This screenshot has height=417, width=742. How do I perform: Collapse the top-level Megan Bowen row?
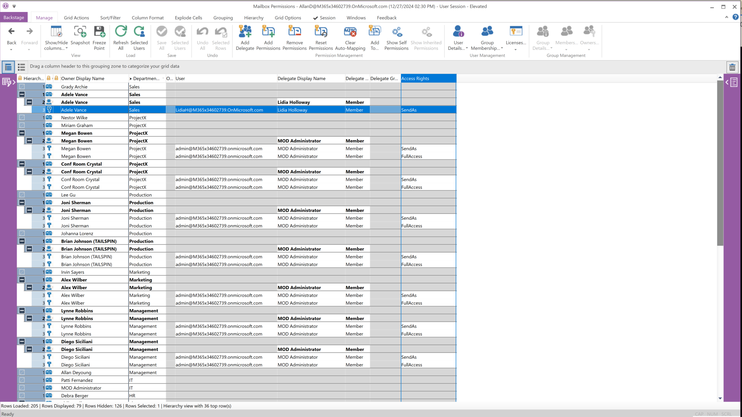click(22, 133)
